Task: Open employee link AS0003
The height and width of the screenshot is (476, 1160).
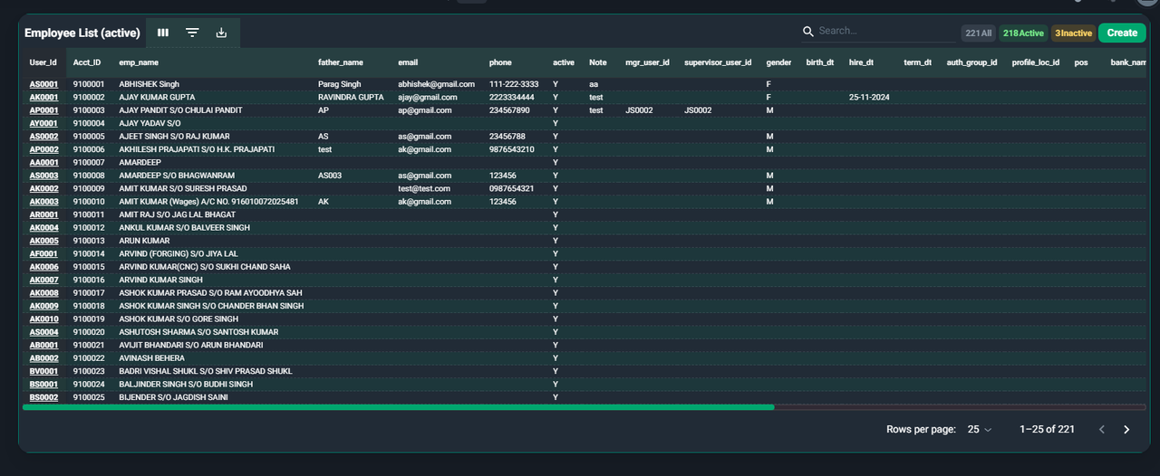Action: click(43, 176)
